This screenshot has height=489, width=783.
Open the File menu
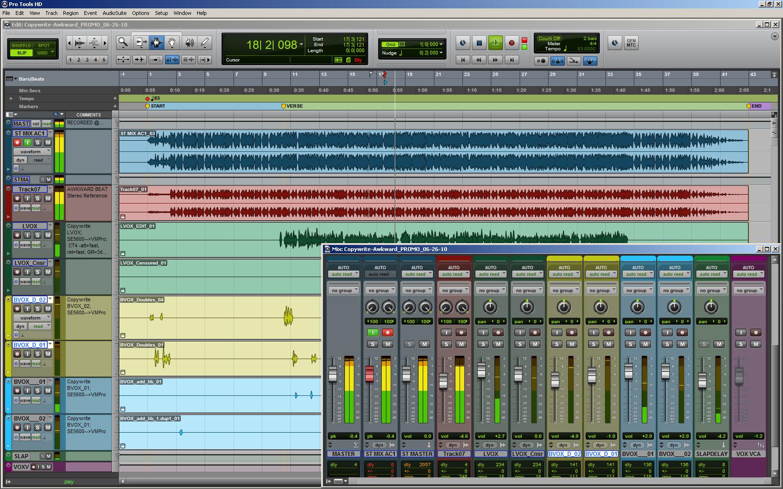click(x=7, y=13)
